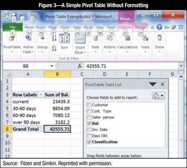Expand the Calculations dropdown arrow

127,52
